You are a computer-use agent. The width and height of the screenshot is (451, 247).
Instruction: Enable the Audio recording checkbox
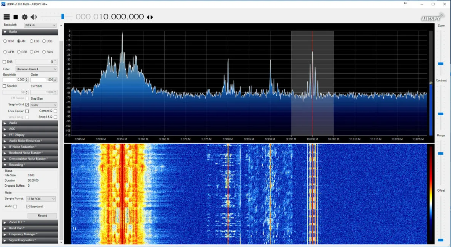click(x=15, y=207)
